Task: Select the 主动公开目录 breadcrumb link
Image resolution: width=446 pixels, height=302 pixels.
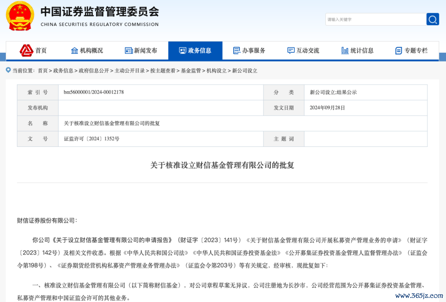Action: 130,71
